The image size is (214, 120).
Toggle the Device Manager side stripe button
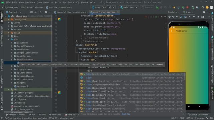[x=212, y=73]
